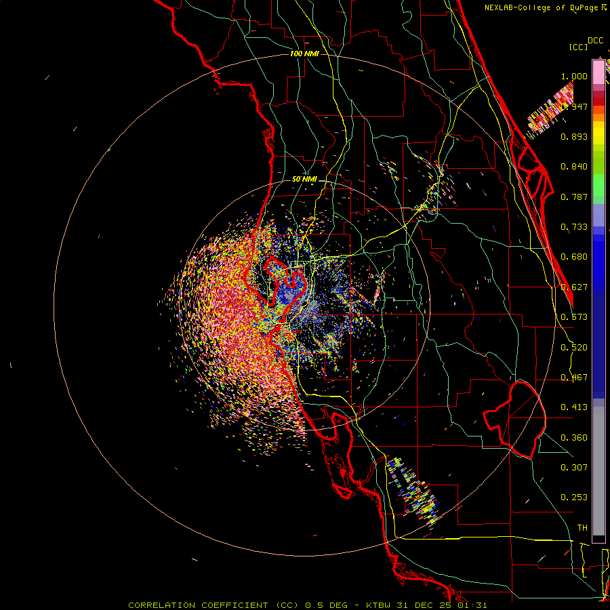Click the gray lower segment of the color bar
Viewport: 610px width, 610px height.
(x=598, y=471)
